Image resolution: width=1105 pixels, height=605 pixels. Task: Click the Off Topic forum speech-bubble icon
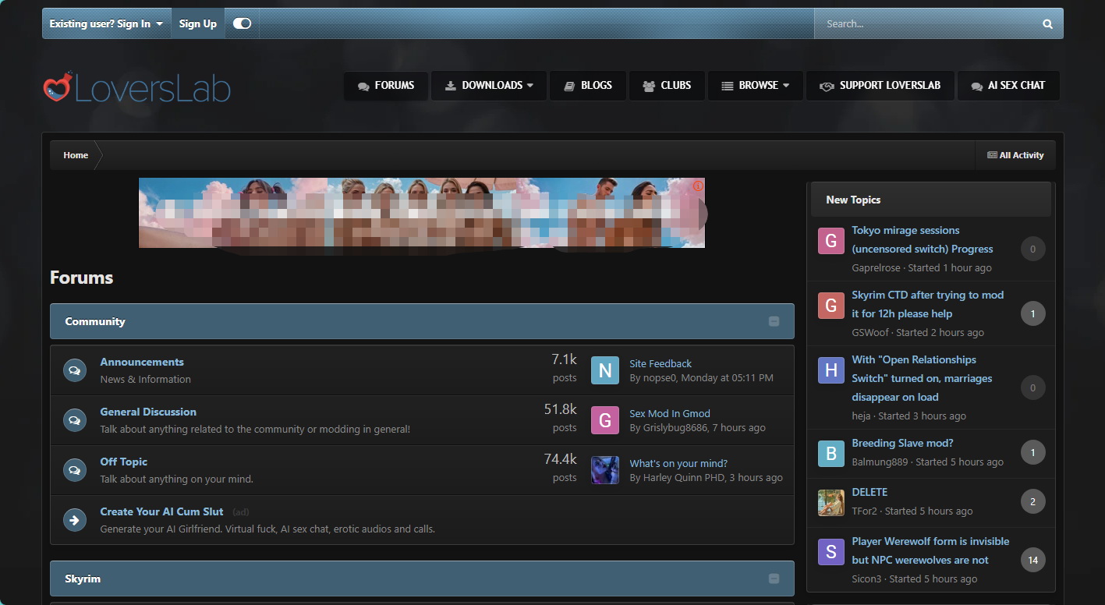point(75,470)
